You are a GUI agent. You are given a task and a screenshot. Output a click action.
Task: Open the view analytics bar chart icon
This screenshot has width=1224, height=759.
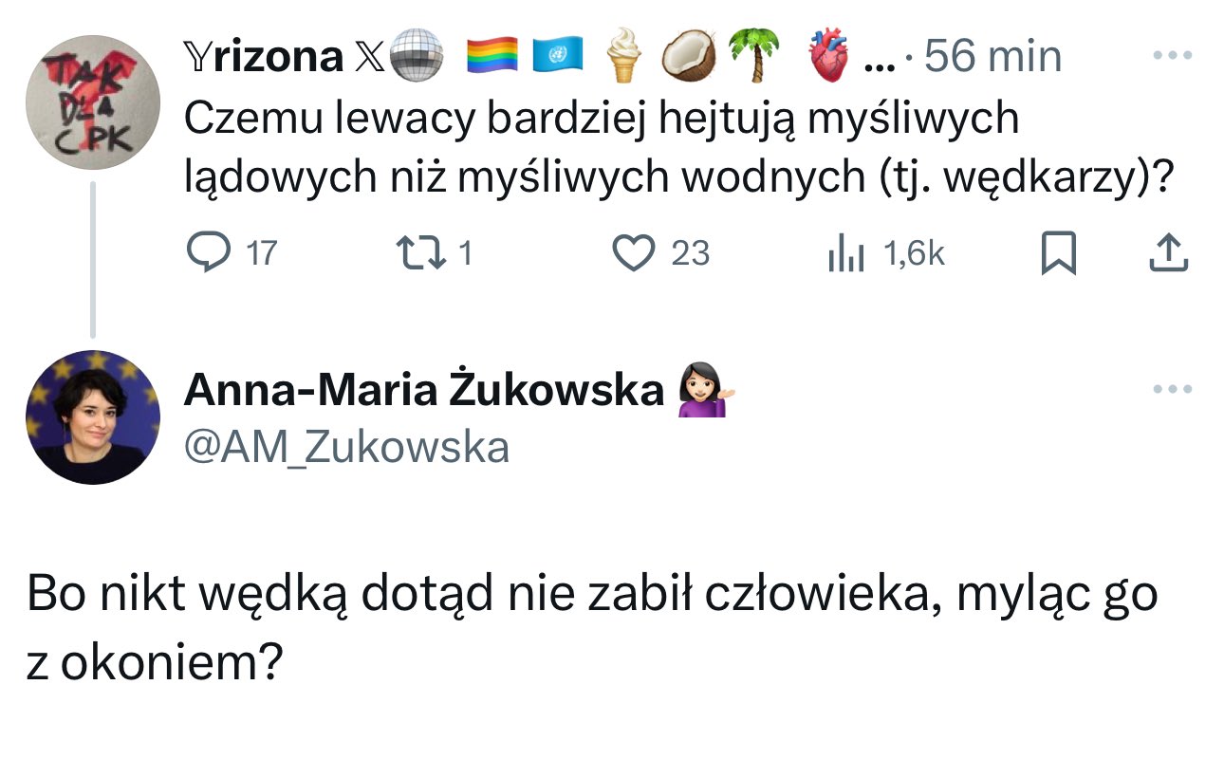pos(845,253)
